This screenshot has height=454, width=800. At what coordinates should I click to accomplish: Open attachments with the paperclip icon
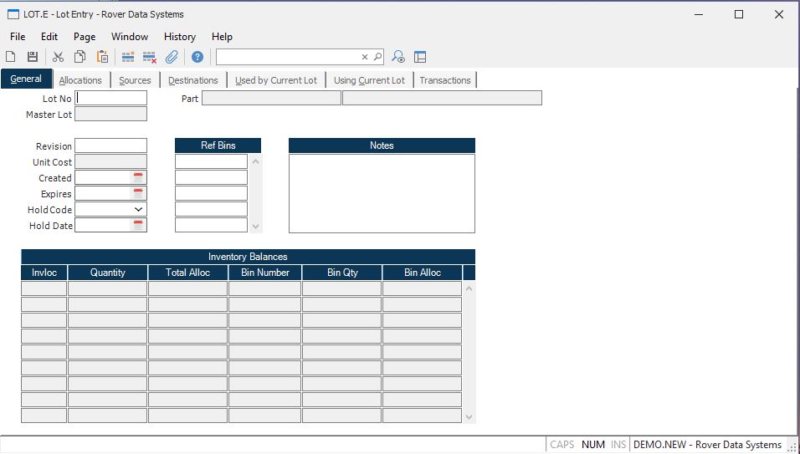pos(172,57)
